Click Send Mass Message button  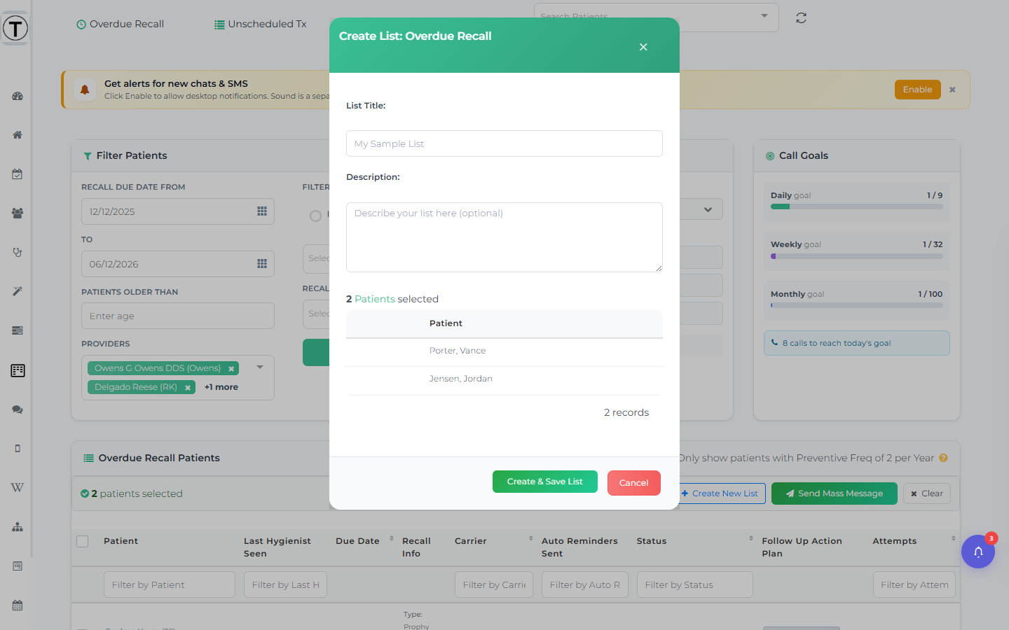[x=834, y=493]
